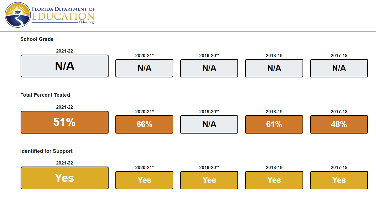This screenshot has width=376, height=197.
Task: Click the Florida Department of Education logo
Action: 50,15
